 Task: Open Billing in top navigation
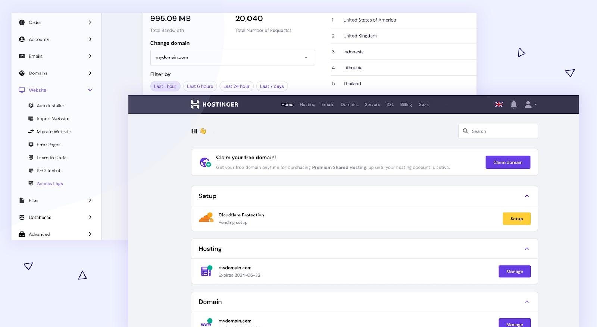(406, 105)
